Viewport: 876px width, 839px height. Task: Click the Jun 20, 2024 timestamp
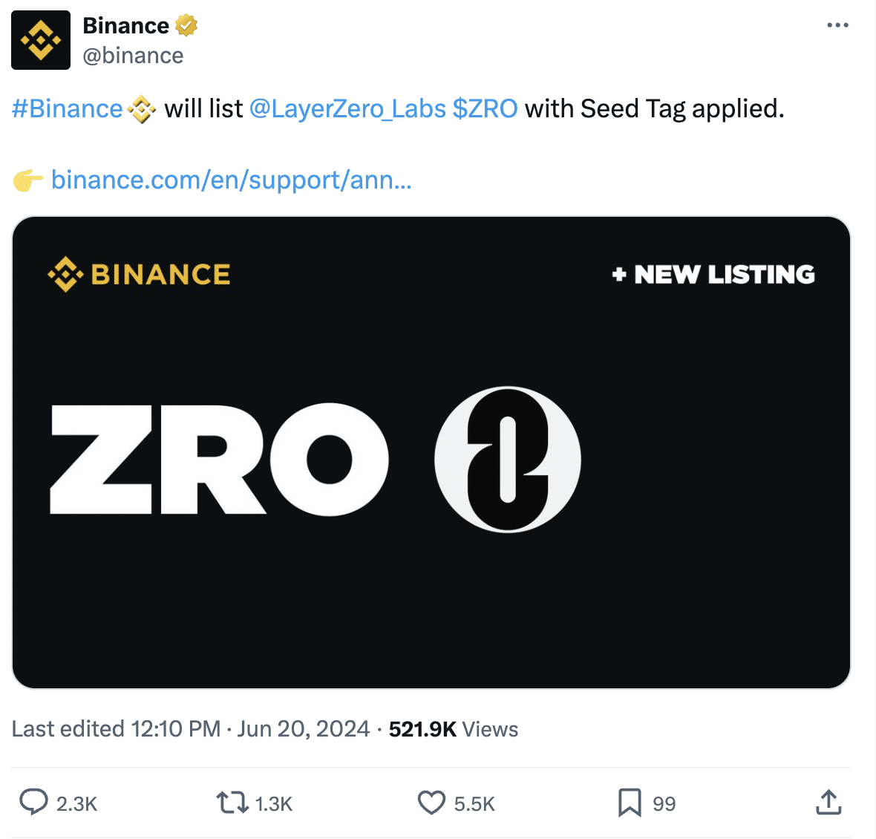pos(303,729)
